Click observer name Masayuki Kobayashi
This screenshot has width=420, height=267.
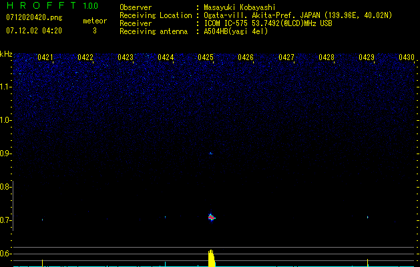point(240,7)
